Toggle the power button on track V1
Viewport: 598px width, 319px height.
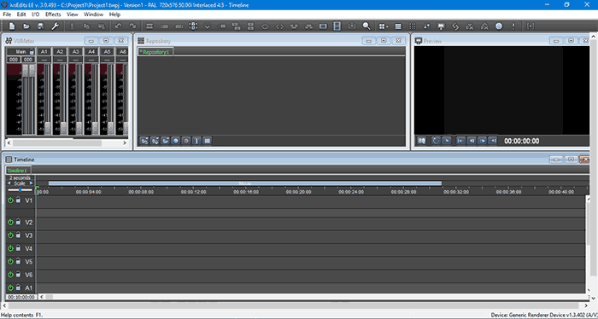[10, 200]
